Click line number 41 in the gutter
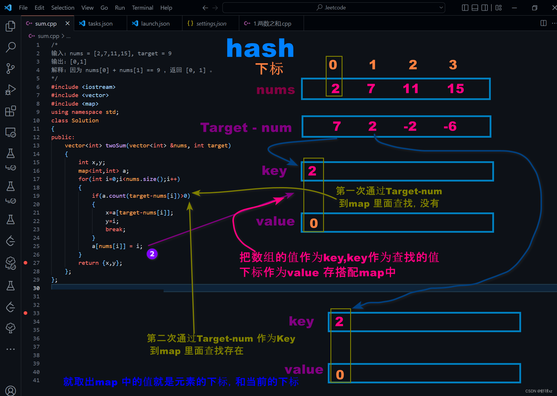Screen dimensions: 557x396 (36, 380)
